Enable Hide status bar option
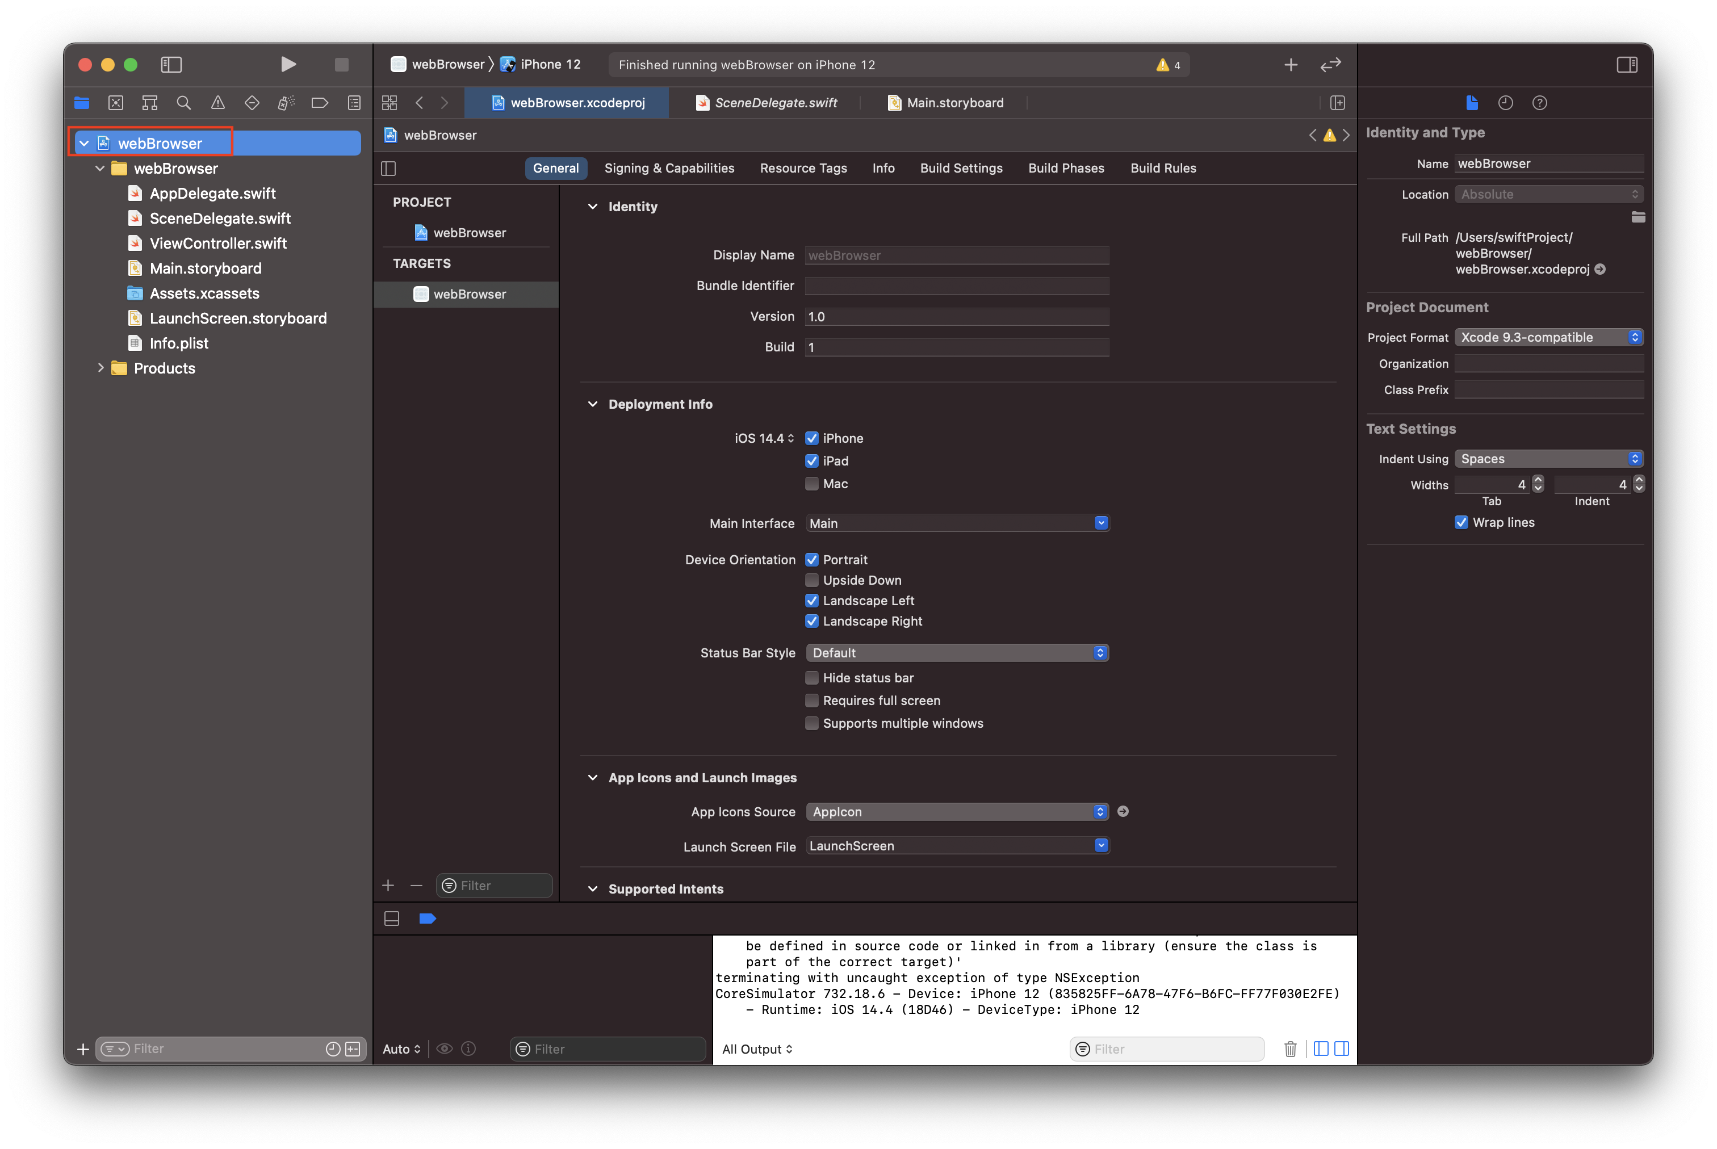Viewport: 1717px width, 1149px height. coord(811,678)
